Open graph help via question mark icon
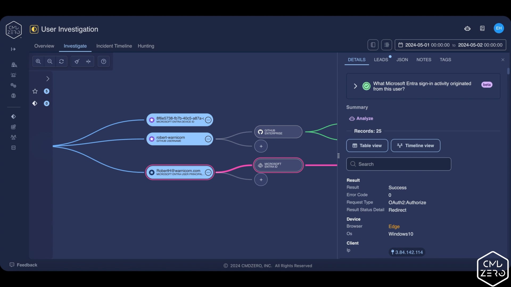This screenshot has width=511, height=287. [x=103, y=61]
